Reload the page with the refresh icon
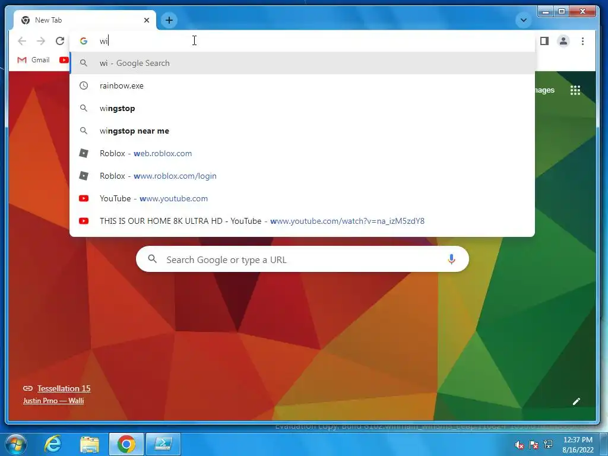The height and width of the screenshot is (456, 608). (x=60, y=41)
